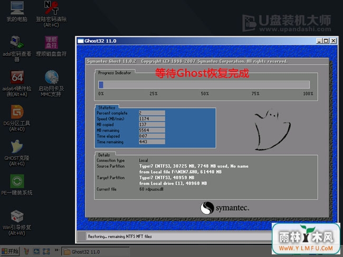The width and height of the screenshot is (343, 257).
Task: Click the third quick launch icon on taskbar
Action: tap(46, 252)
